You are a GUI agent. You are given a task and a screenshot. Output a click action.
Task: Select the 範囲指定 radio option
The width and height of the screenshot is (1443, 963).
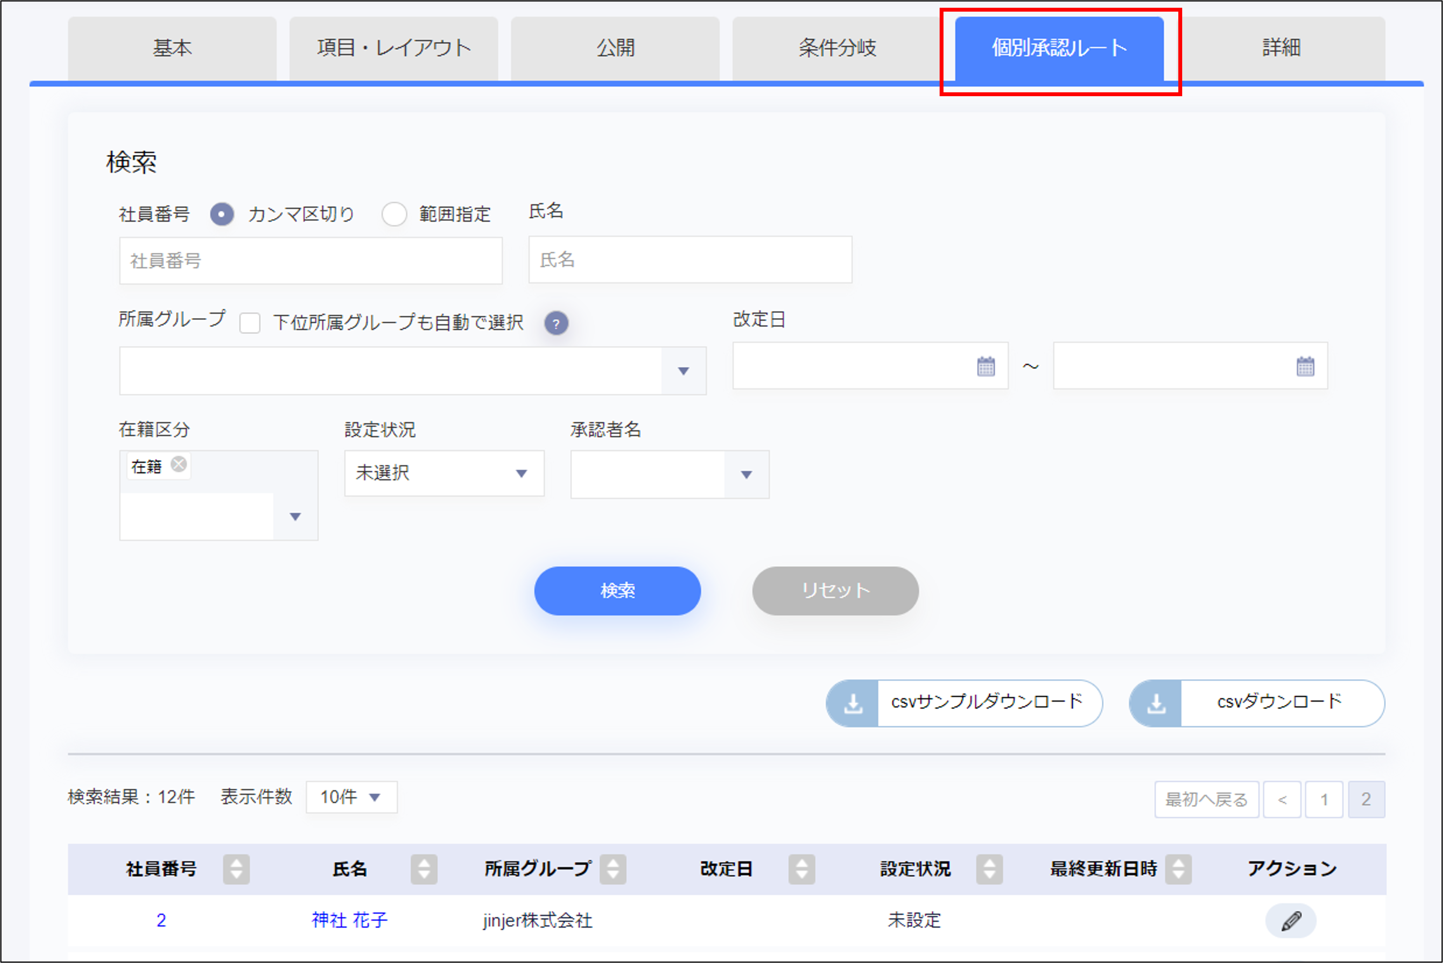coord(394,214)
